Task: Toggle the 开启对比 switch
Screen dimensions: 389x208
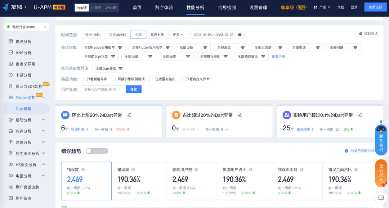Action: [x=97, y=151]
